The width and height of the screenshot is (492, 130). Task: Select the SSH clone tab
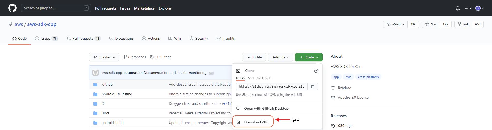point(251,78)
